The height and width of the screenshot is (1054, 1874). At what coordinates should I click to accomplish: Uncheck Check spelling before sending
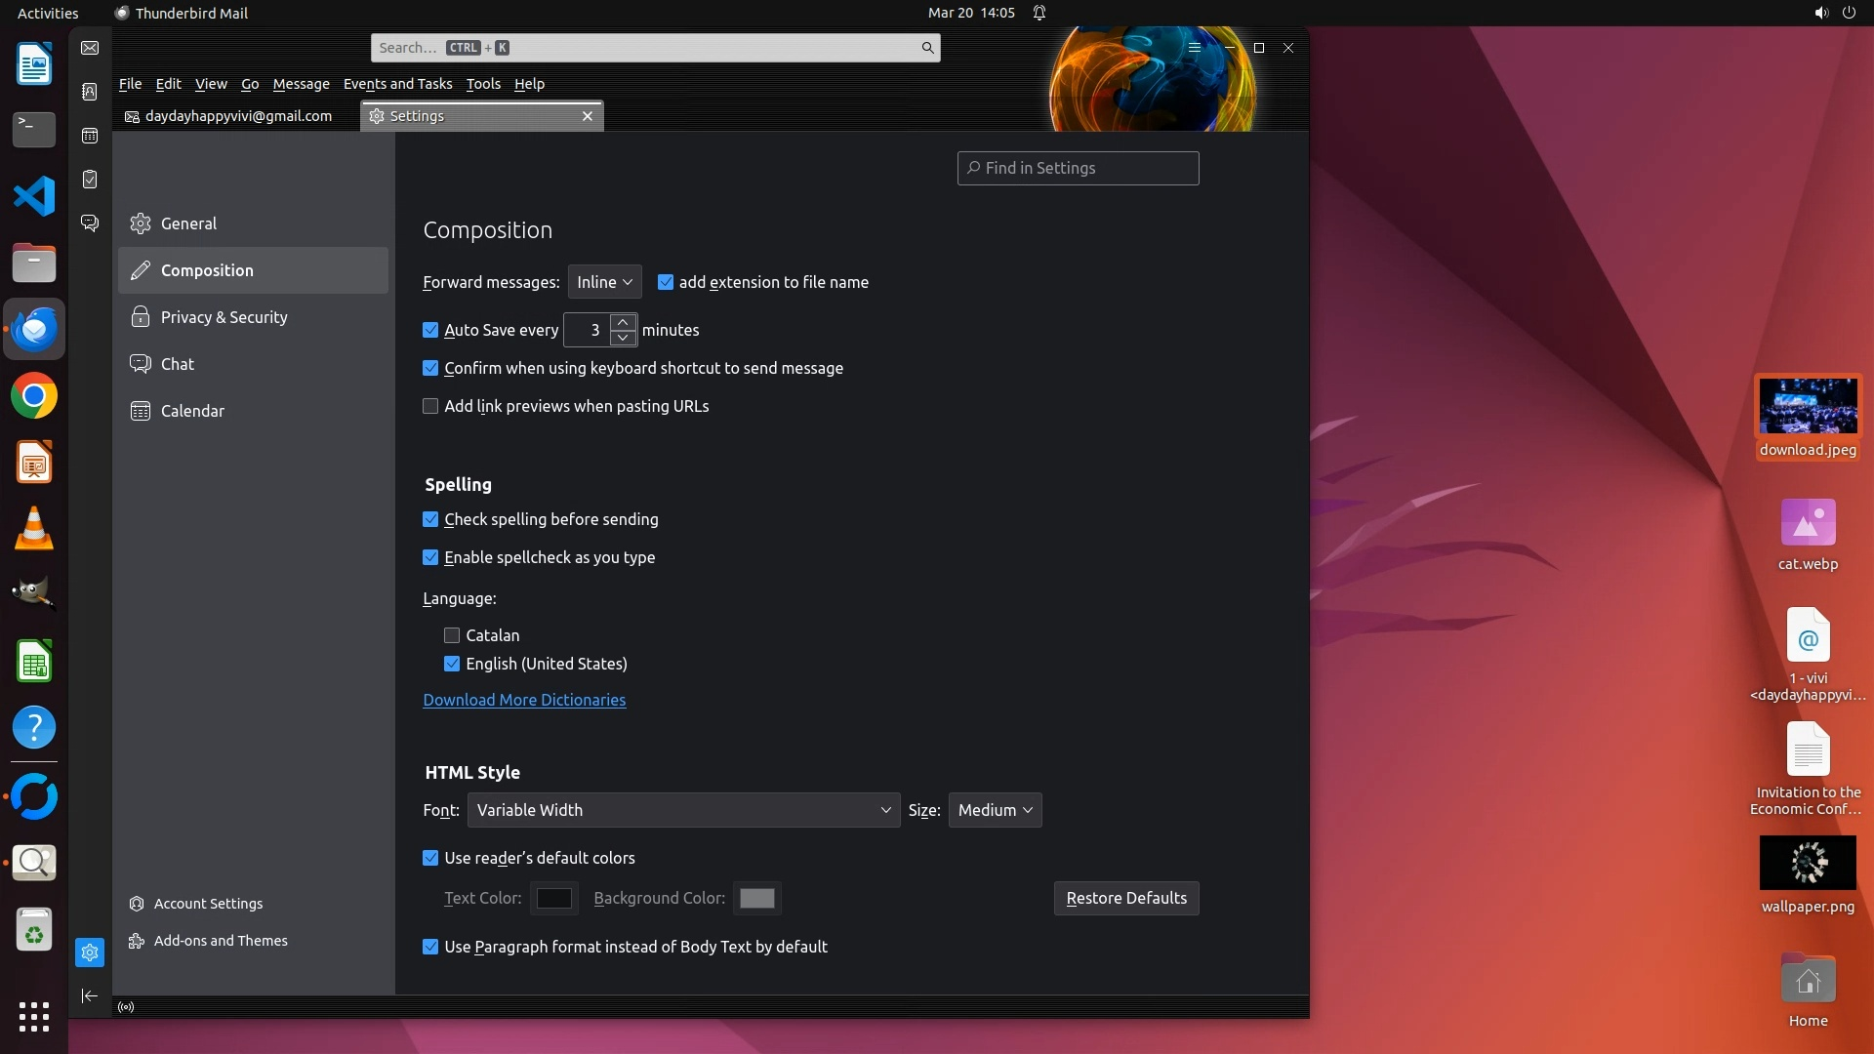point(430,519)
